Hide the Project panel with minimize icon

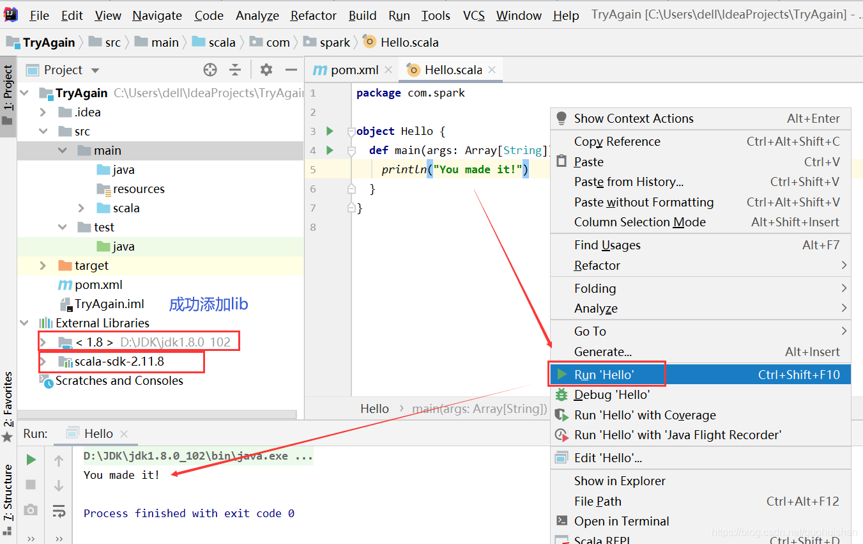tap(291, 70)
